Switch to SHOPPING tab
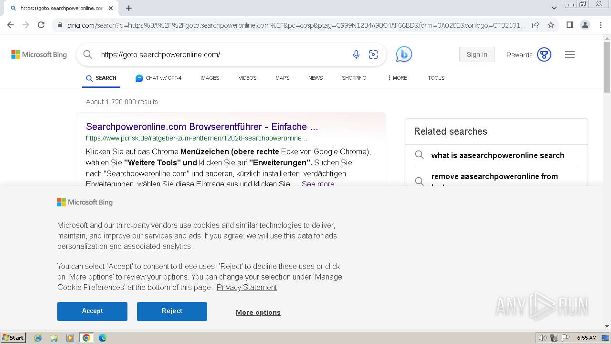The width and height of the screenshot is (611, 344). pyautogui.click(x=354, y=78)
